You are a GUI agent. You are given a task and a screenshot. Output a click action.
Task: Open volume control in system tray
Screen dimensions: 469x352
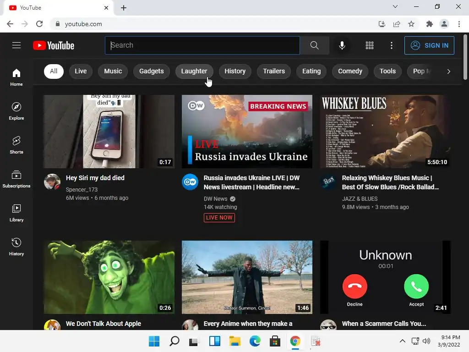[426, 341]
